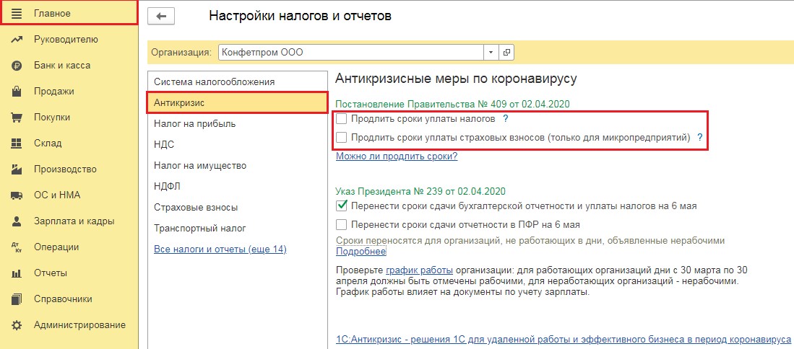Image resolution: width=794 pixels, height=349 pixels.
Task: Click the Склад grid icon
Action: (x=17, y=143)
